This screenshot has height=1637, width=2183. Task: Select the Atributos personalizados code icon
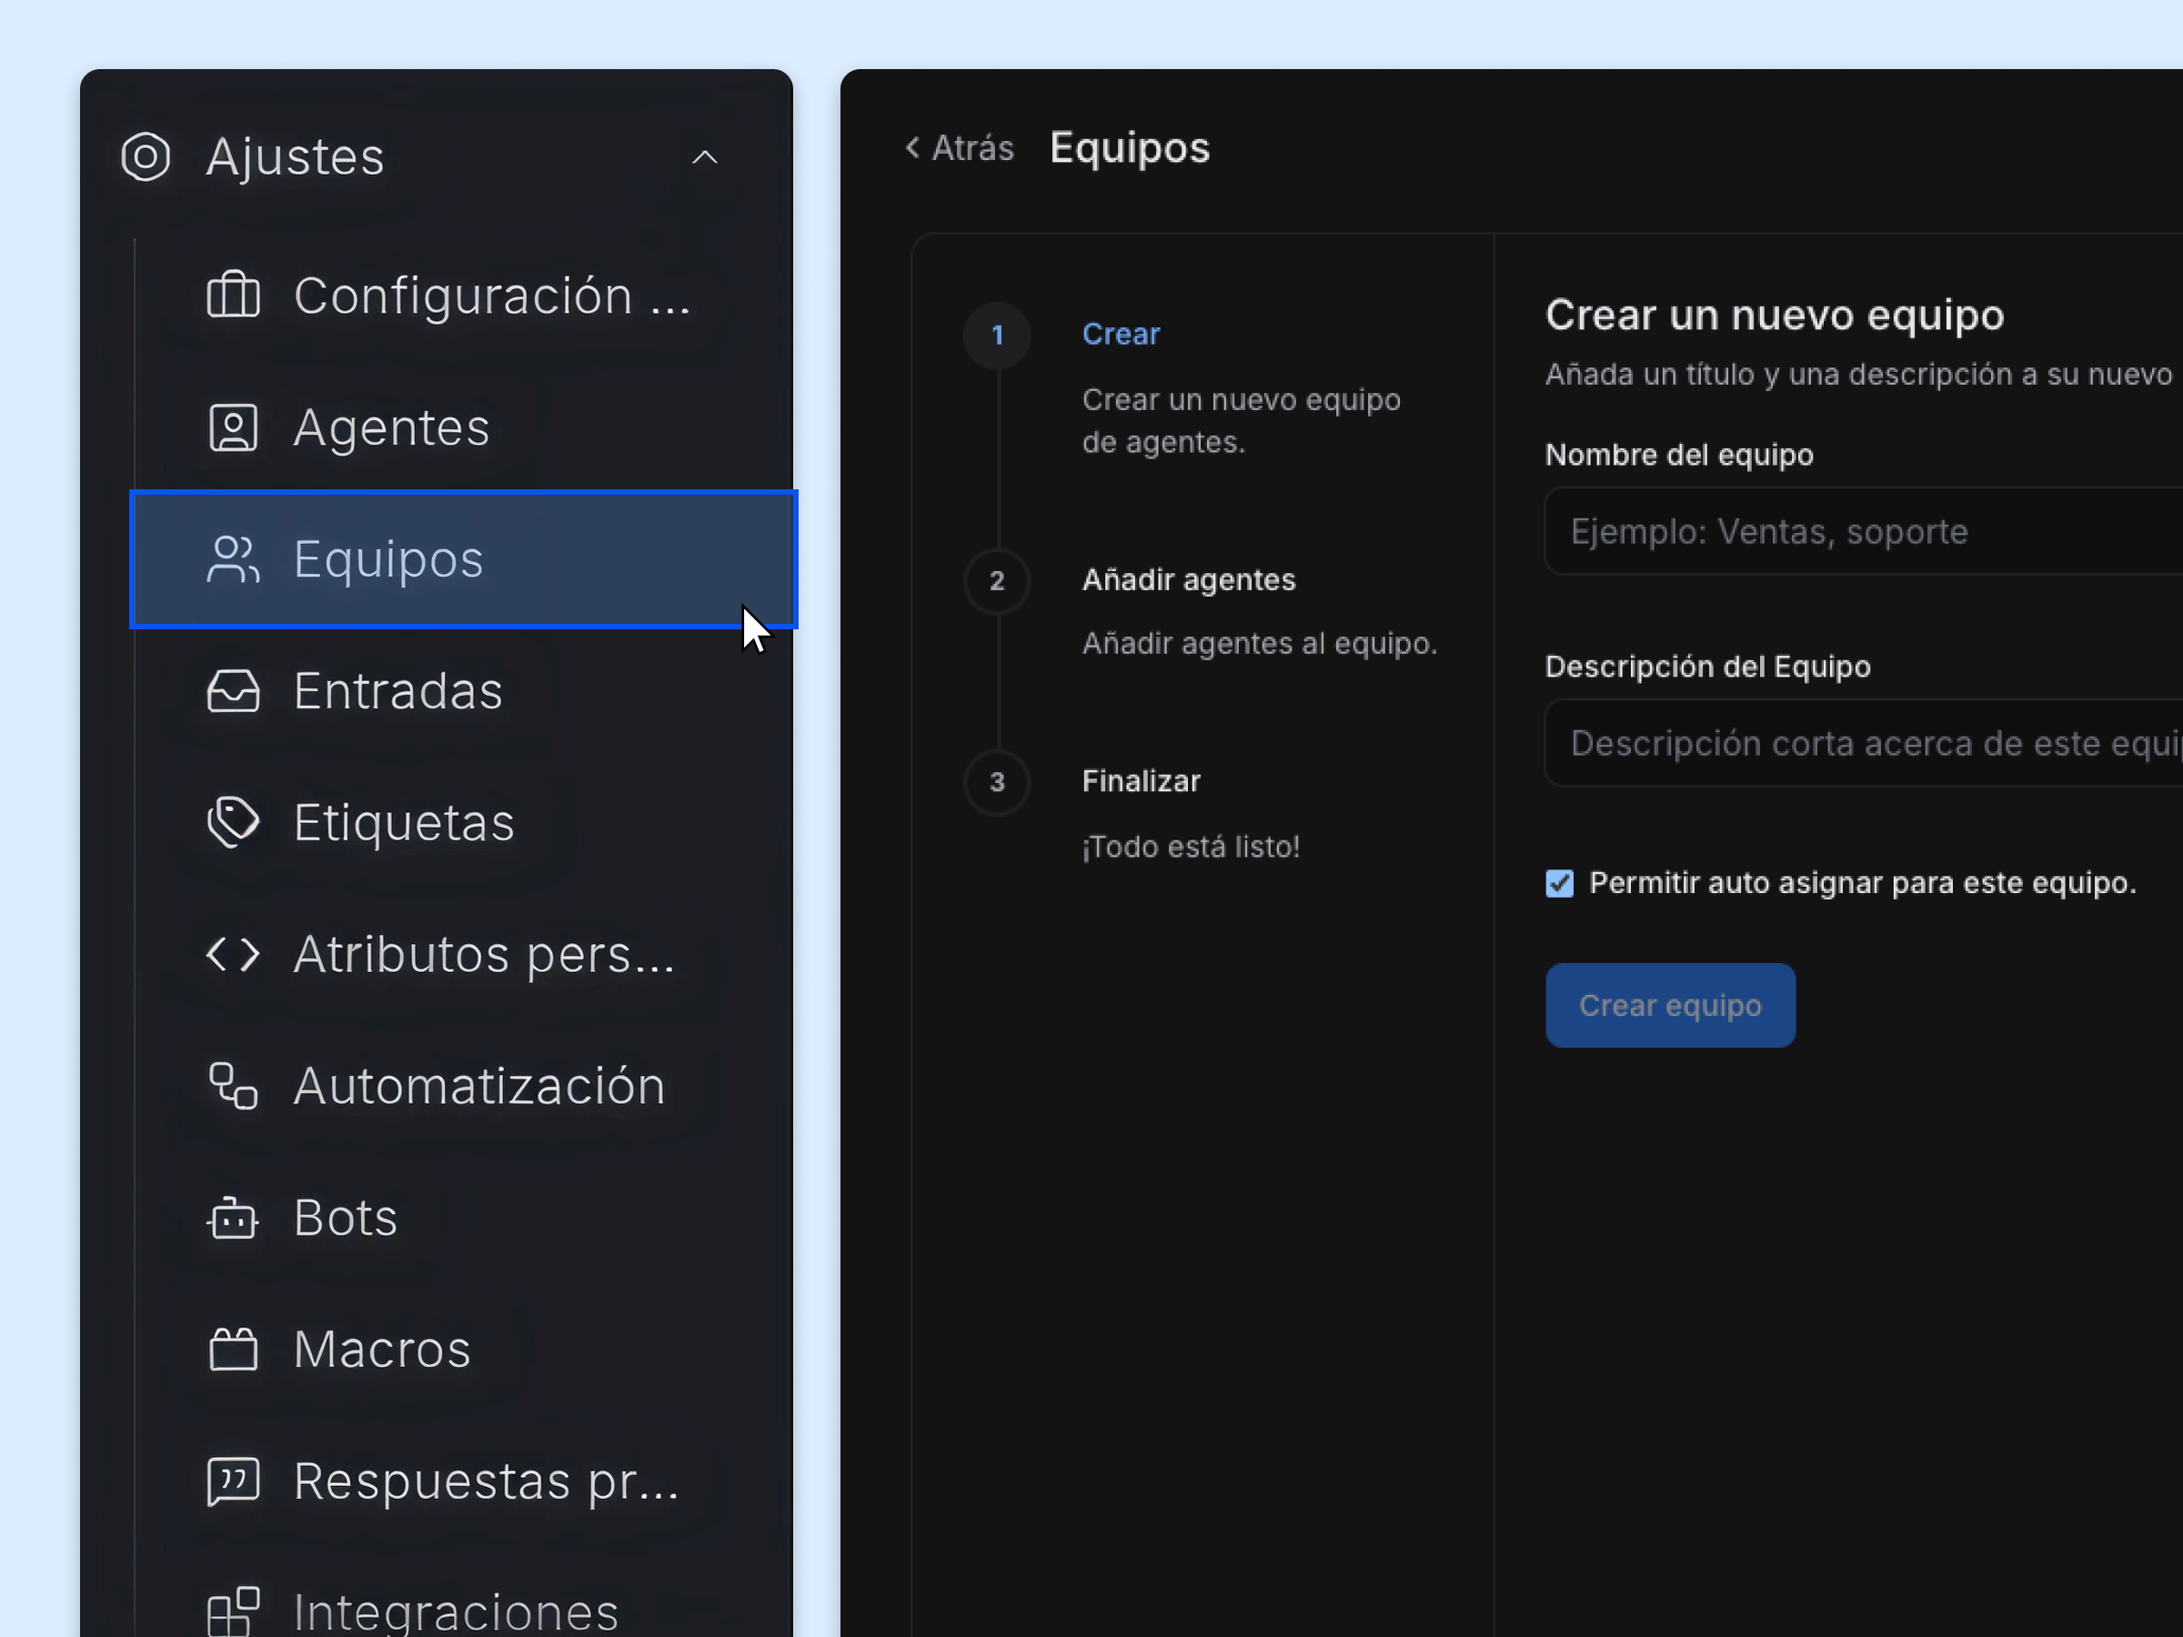tap(233, 953)
